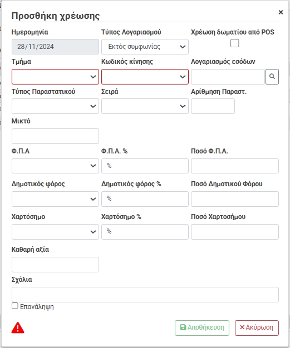Open the Τύπος Λογαριασμού dropdown
This screenshot has height=348, width=290.
(x=145, y=47)
